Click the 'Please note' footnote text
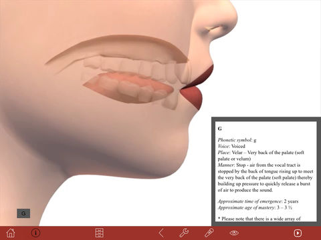Image resolution: width=321 pixels, height=240 pixels. click(259, 219)
